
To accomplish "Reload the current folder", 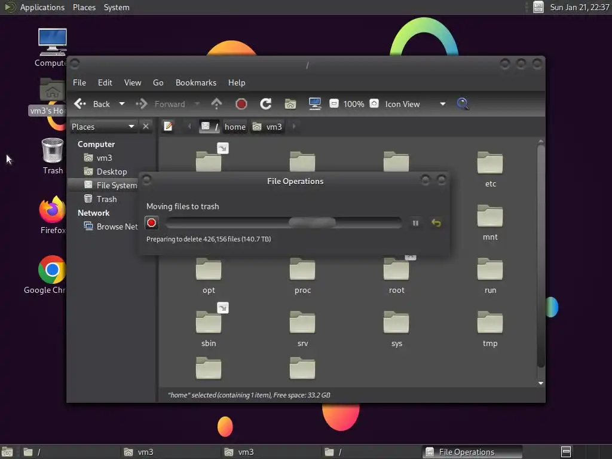I will [266, 104].
